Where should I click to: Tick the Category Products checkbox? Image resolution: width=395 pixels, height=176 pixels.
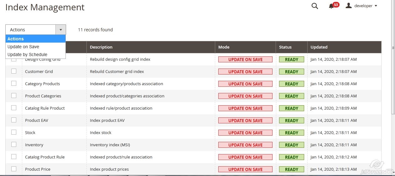pyautogui.click(x=14, y=83)
